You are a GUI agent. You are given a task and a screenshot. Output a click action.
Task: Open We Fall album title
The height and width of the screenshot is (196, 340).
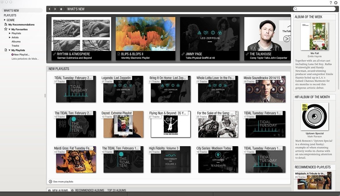(x=315, y=53)
